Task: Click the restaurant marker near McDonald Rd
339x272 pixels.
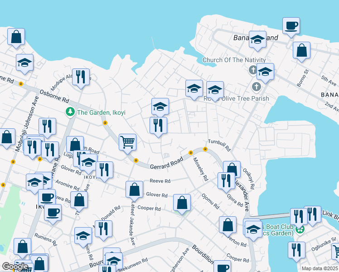Action: coord(104,230)
